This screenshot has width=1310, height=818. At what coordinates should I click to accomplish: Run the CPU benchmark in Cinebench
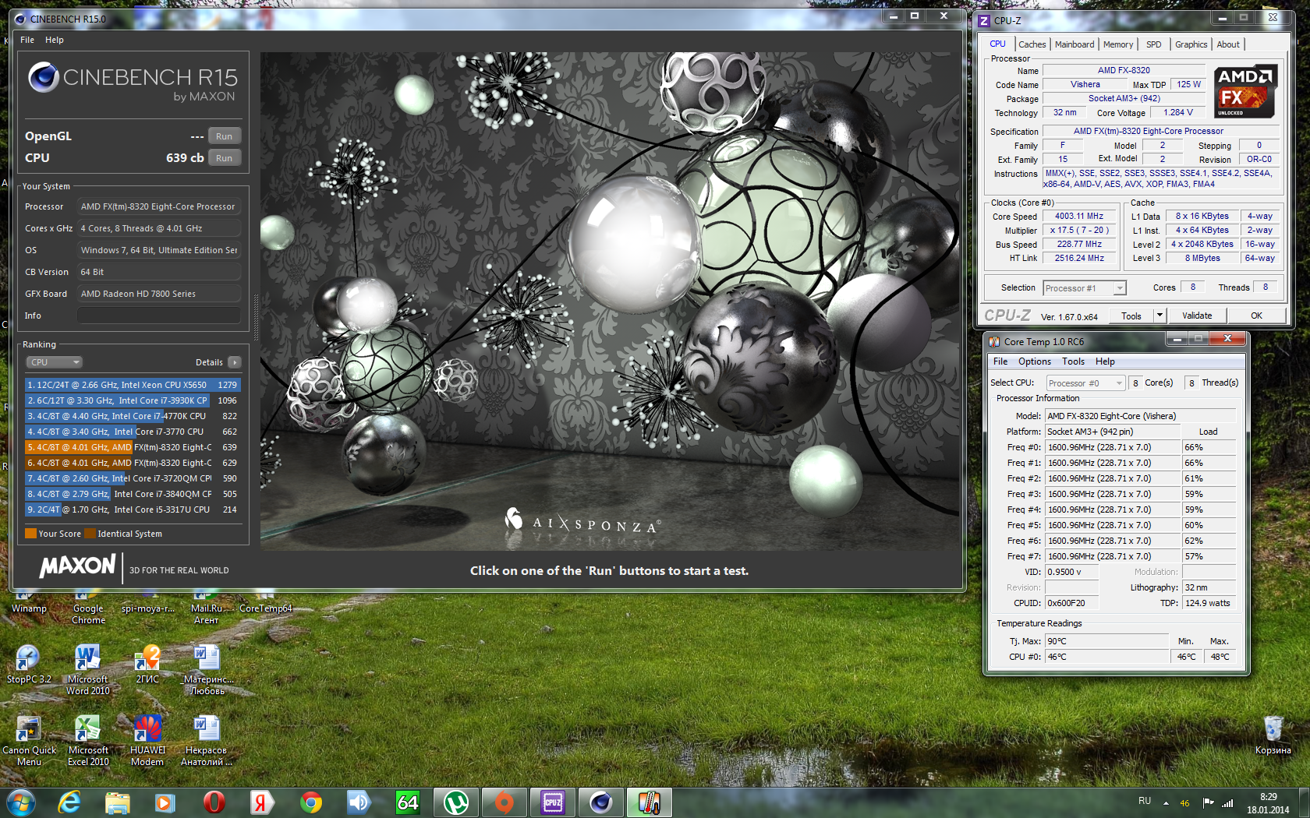pos(224,158)
